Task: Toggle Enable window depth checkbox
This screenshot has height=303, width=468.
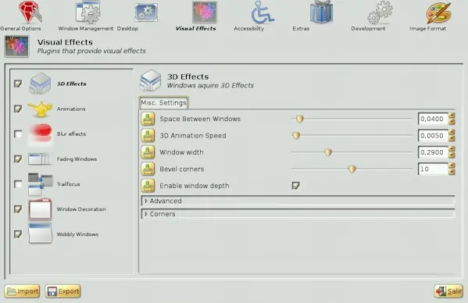Action: [x=295, y=186]
